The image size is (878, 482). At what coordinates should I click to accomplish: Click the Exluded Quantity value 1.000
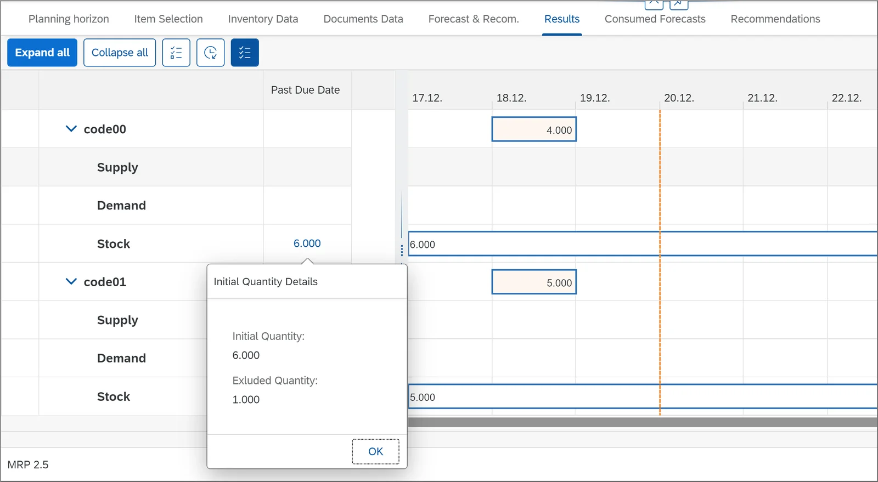point(246,399)
